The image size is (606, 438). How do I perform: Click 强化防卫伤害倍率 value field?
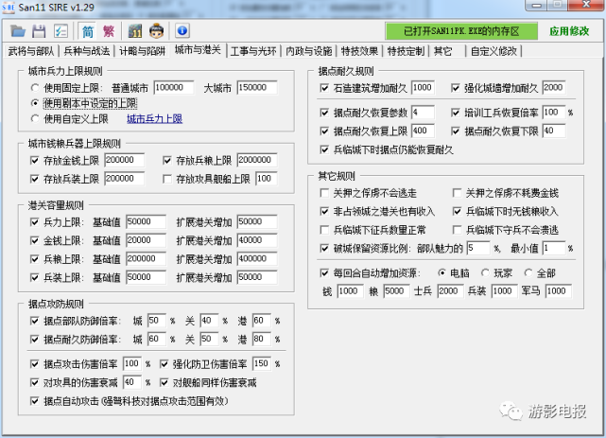click(x=262, y=363)
